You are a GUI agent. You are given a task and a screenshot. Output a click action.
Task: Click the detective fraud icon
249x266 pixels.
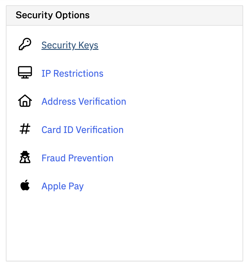coord(25,157)
